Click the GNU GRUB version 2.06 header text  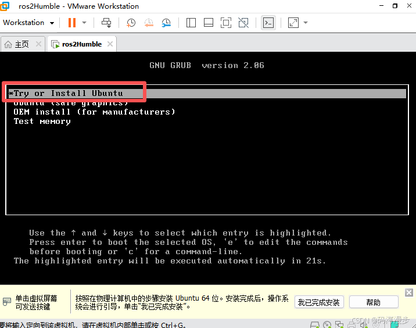coord(207,65)
